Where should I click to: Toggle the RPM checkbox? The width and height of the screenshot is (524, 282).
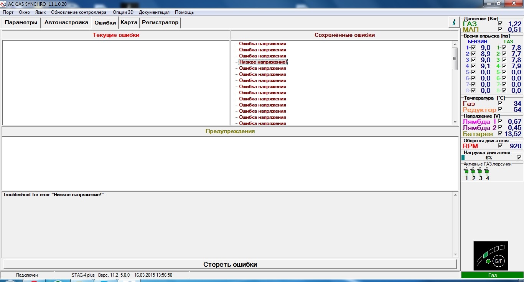(500, 146)
